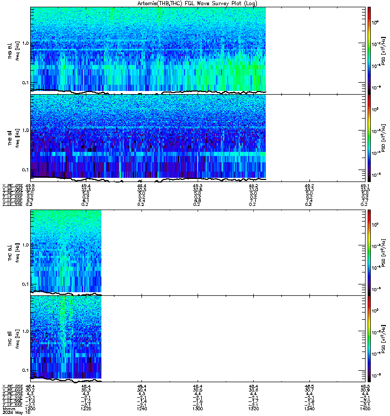Click the 1240 time tick label
Screen dimensions: 390x416
pos(141,409)
